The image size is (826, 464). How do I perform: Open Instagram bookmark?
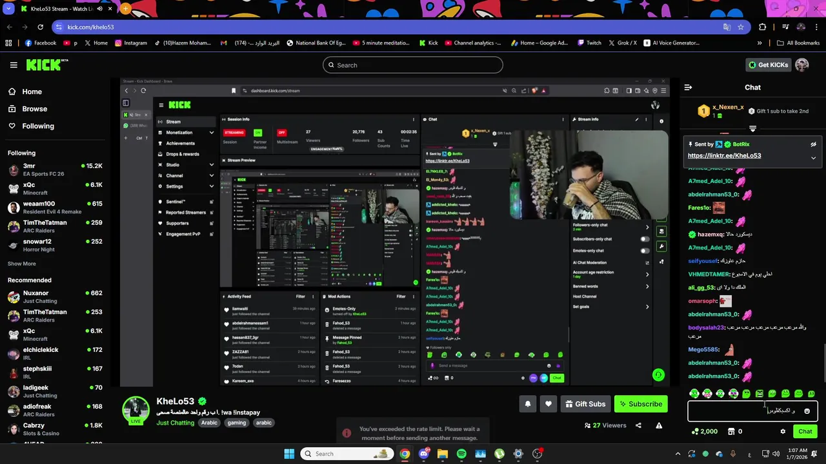point(131,43)
